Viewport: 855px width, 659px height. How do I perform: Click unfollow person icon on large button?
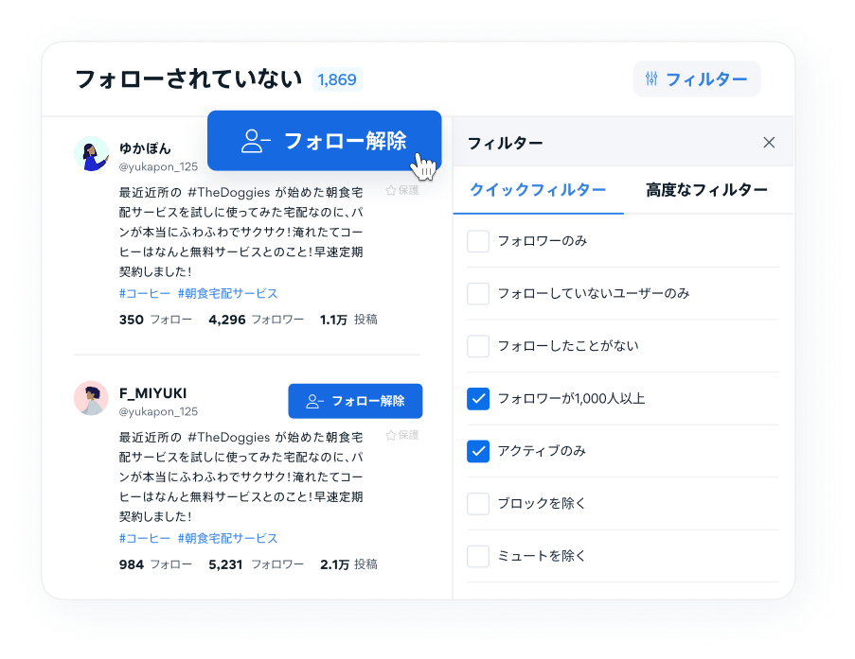pyautogui.click(x=256, y=141)
